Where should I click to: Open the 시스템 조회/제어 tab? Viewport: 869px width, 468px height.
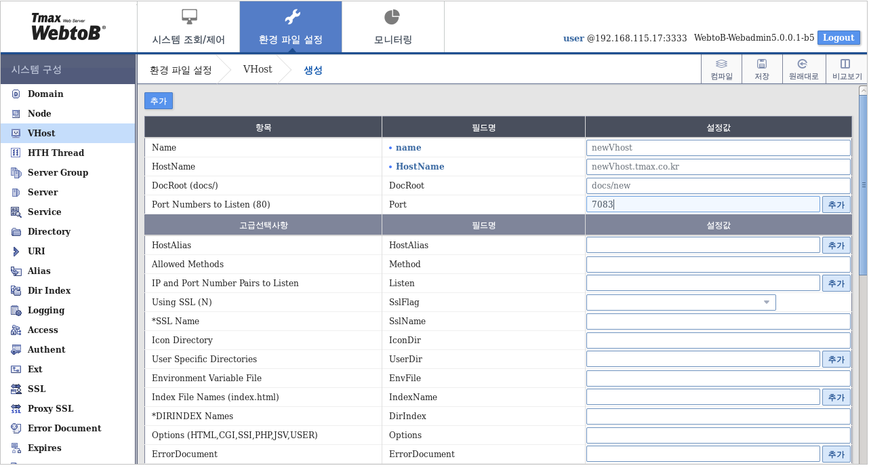pyautogui.click(x=188, y=27)
